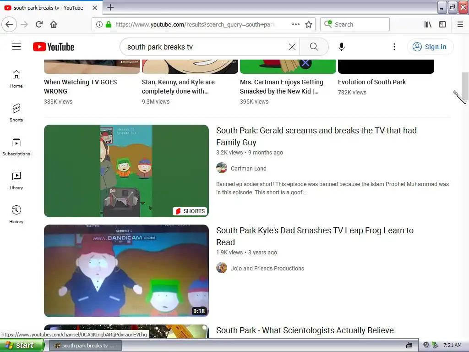The image size is (469, 352).
Task: Click the YouTube logo
Action: [54, 47]
